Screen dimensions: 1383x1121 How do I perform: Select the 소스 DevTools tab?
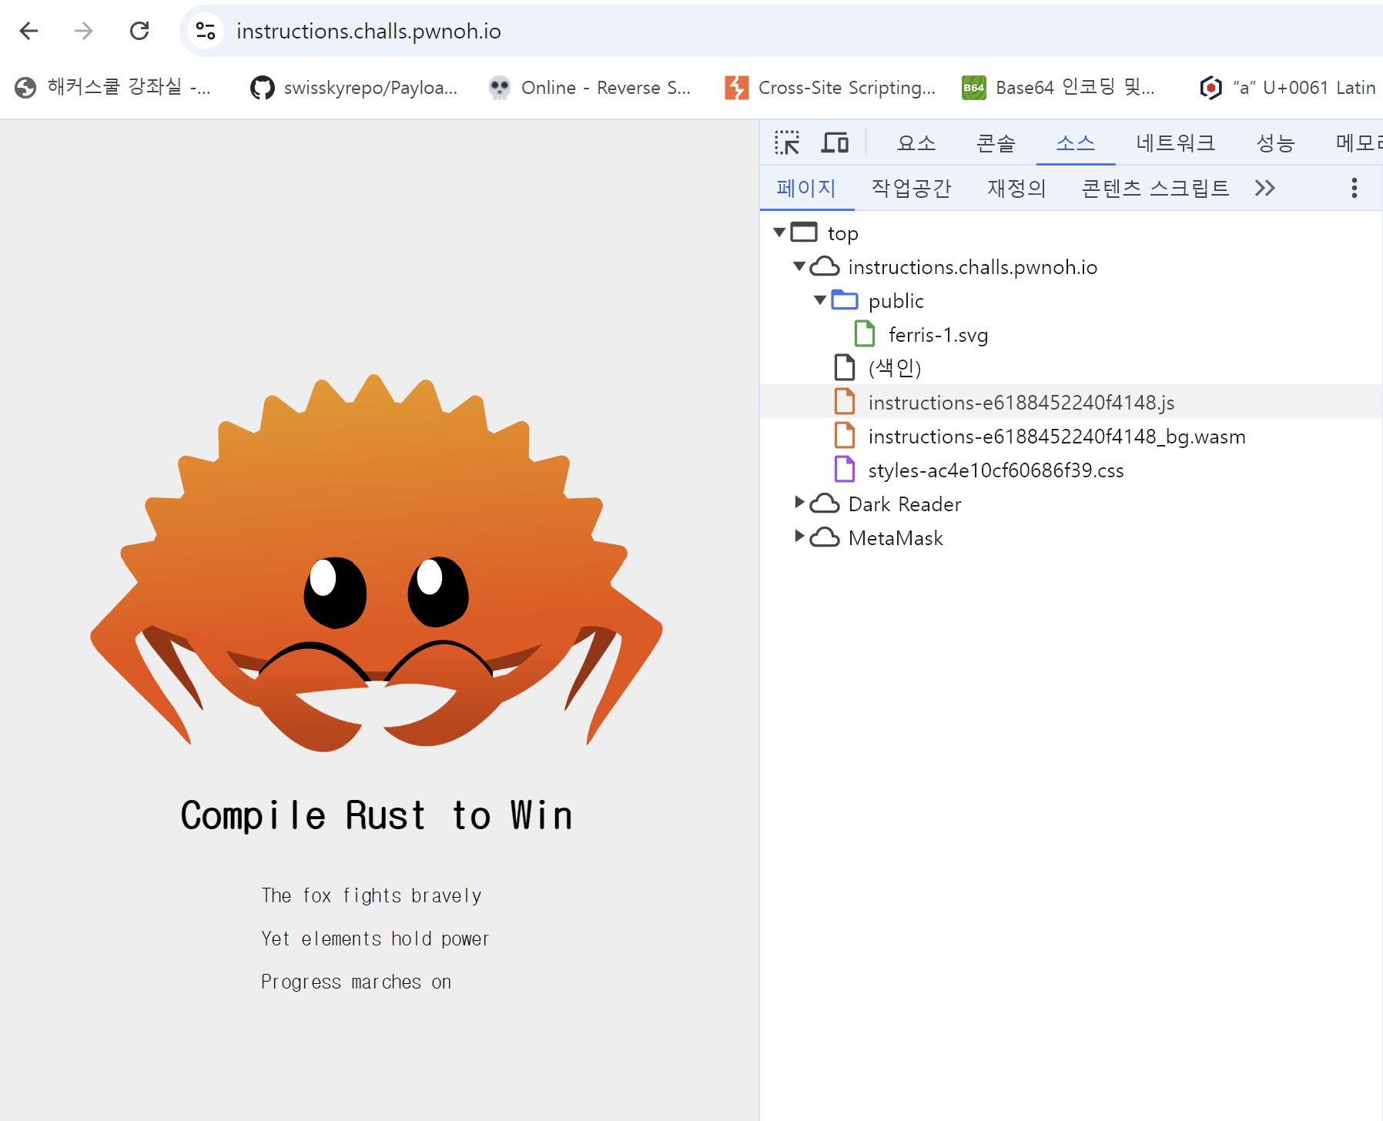coord(1076,143)
